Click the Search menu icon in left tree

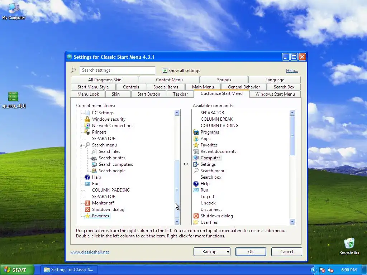point(87,145)
